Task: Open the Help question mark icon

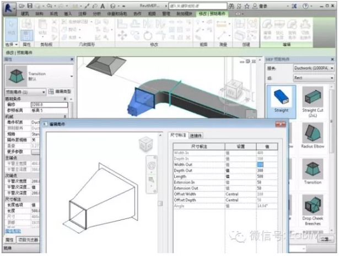Action: point(305,6)
